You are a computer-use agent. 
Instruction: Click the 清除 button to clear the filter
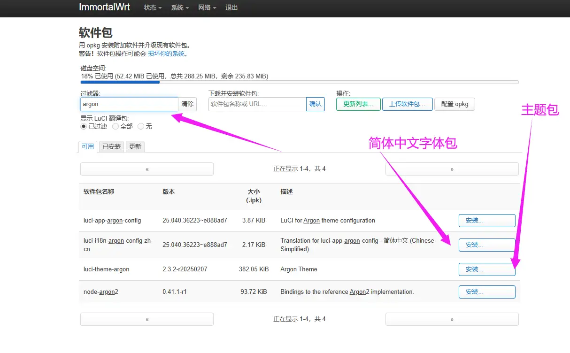pyautogui.click(x=187, y=104)
